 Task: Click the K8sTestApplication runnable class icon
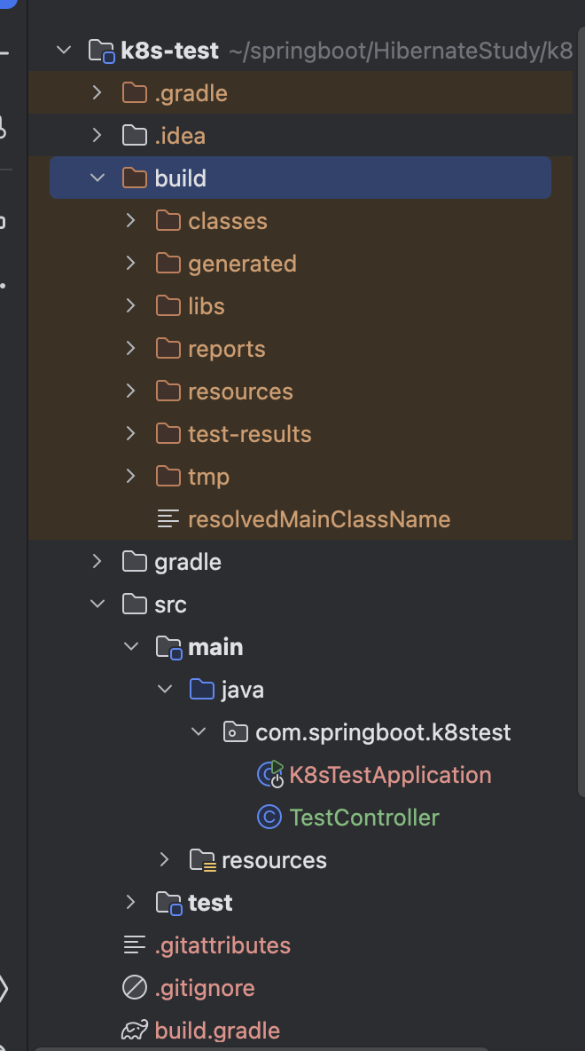tap(269, 775)
